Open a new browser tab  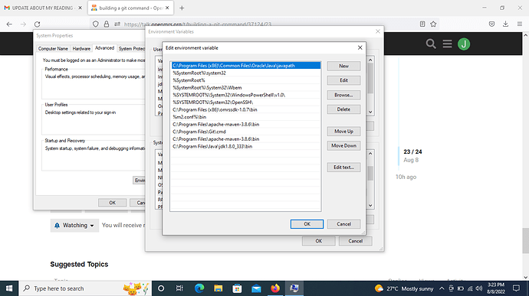[x=182, y=8]
